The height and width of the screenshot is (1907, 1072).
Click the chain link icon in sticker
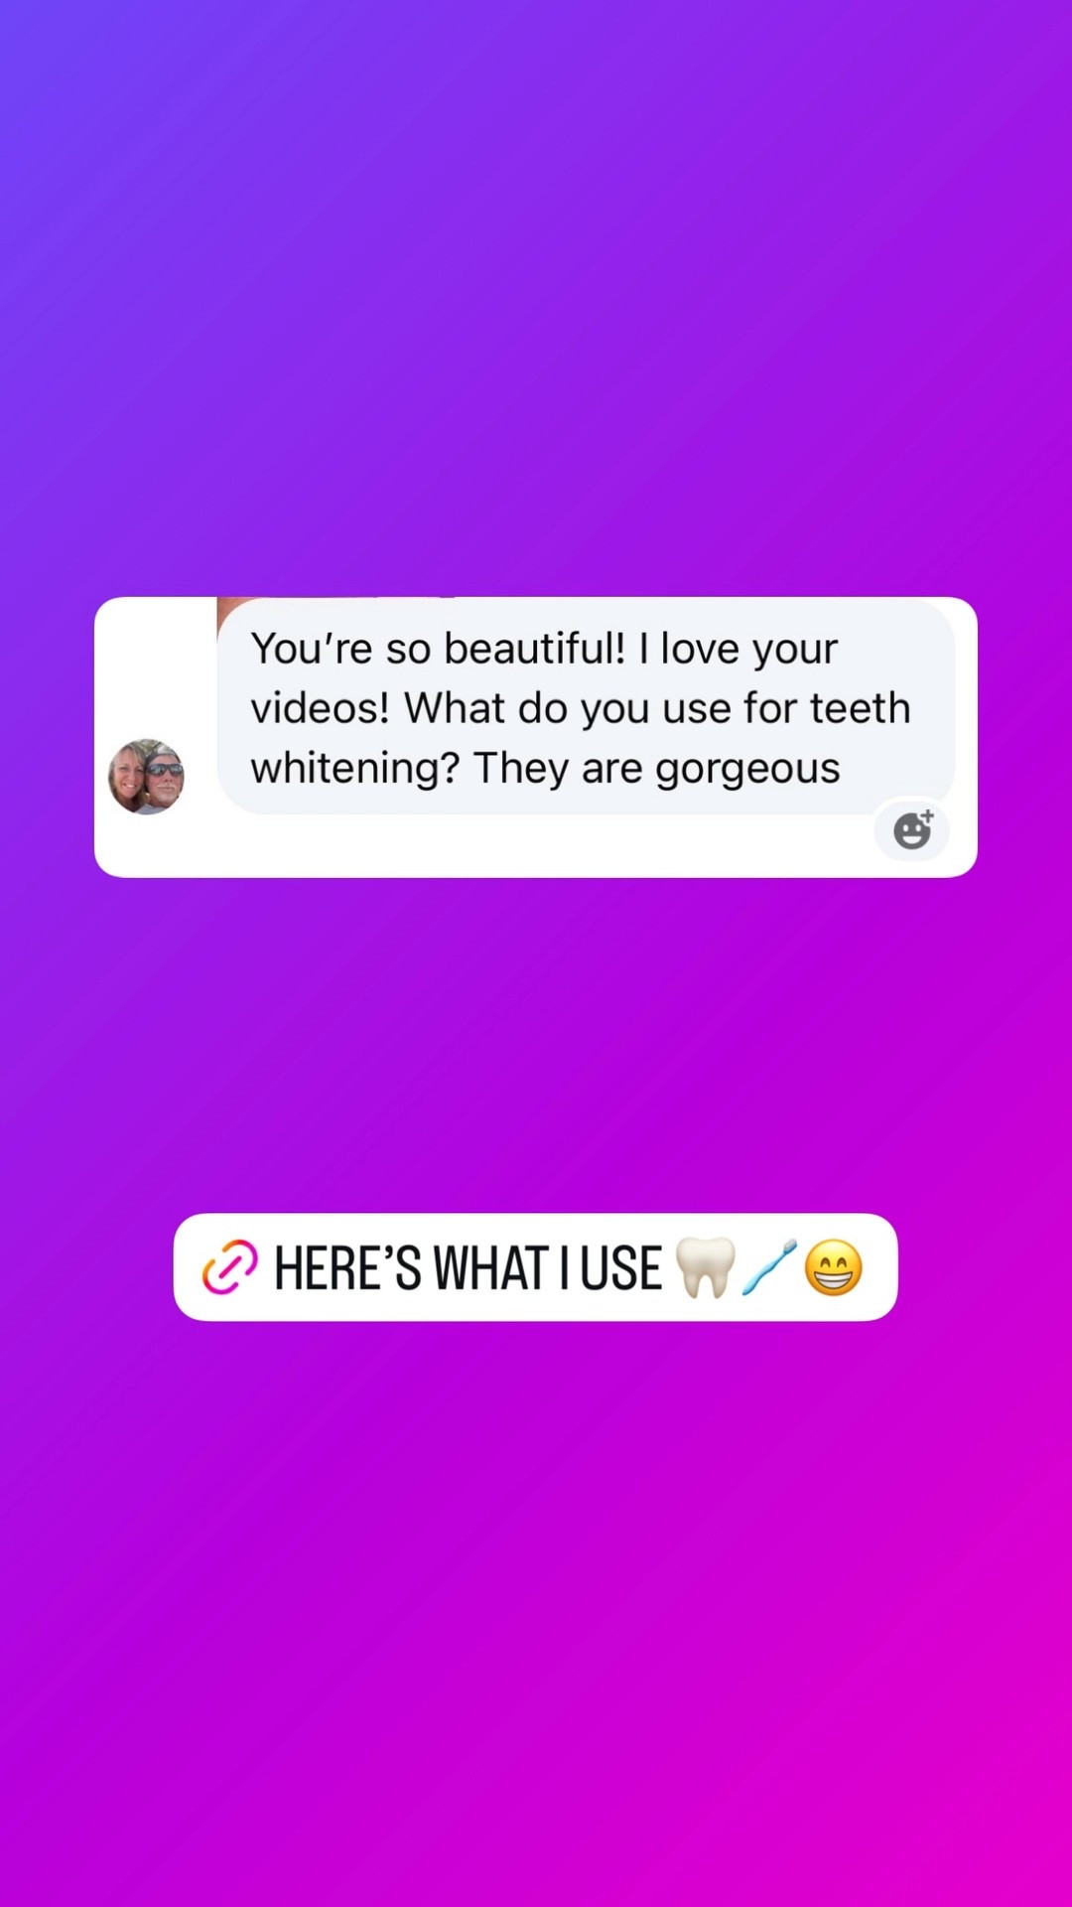coord(229,1267)
